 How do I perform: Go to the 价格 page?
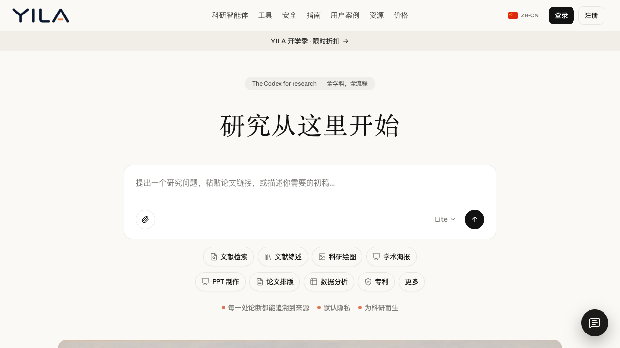click(x=401, y=15)
